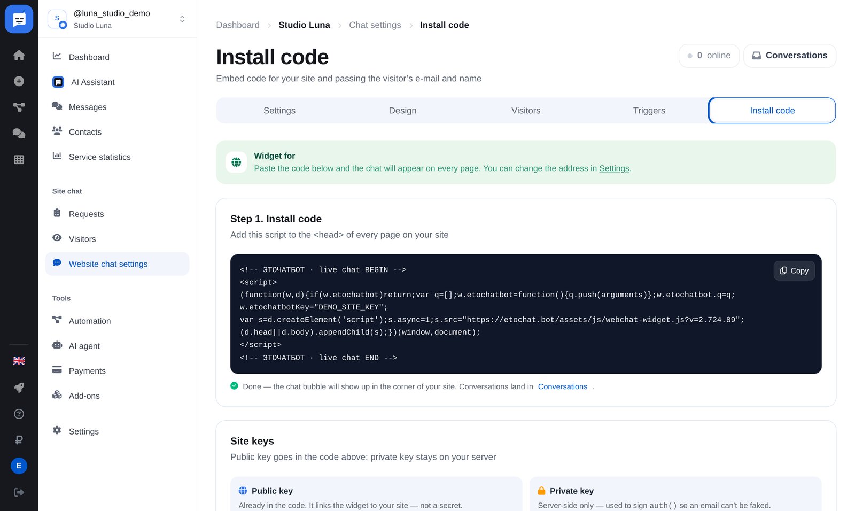Switch to the Visitors tab

pos(526,111)
